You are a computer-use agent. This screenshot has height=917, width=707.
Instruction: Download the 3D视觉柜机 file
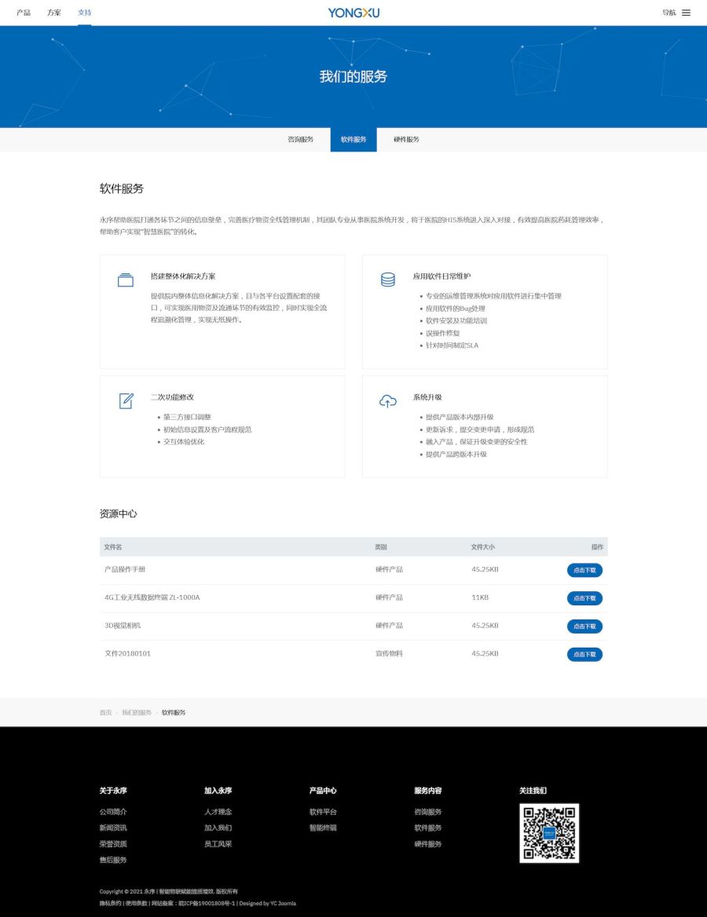[x=584, y=627]
